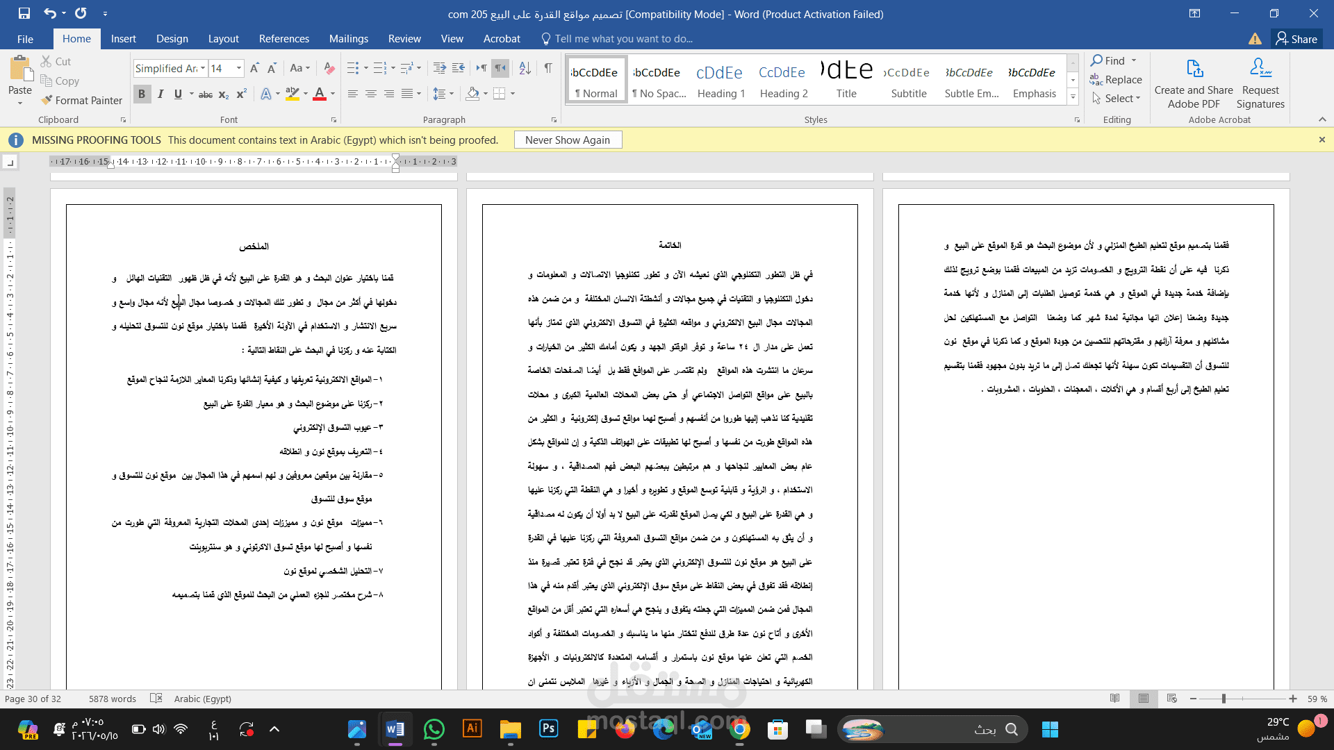Increase font size with Grow Font
The image size is (1334, 750).
tap(254, 68)
